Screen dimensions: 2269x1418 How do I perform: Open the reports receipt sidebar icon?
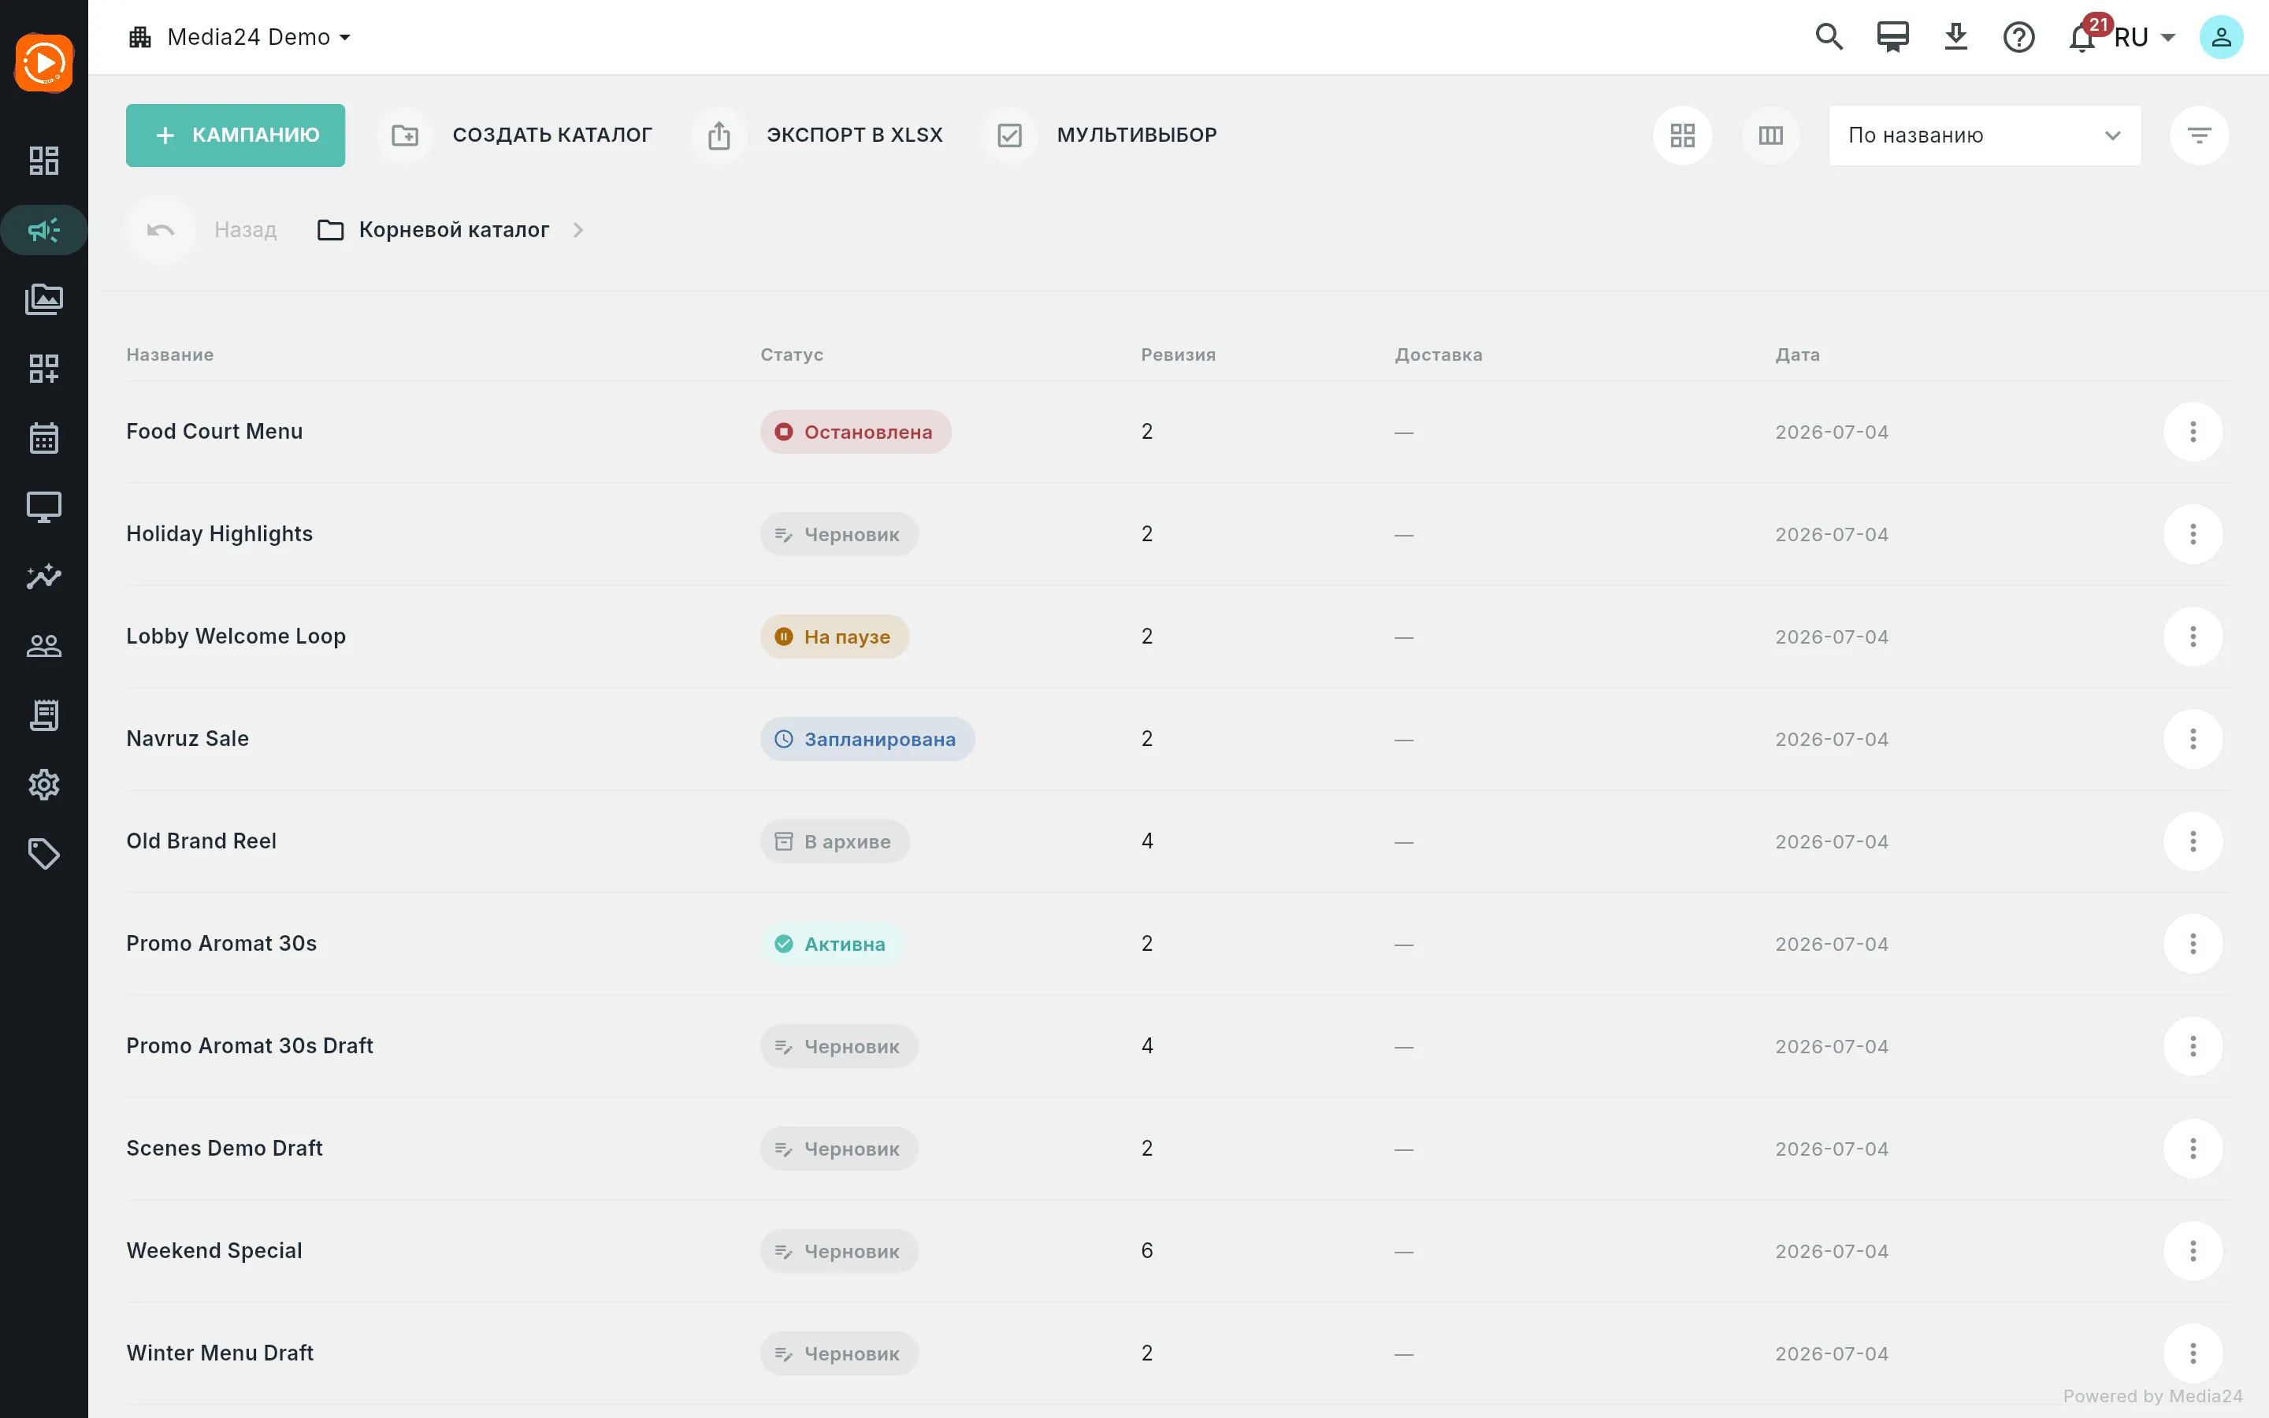pyautogui.click(x=44, y=715)
